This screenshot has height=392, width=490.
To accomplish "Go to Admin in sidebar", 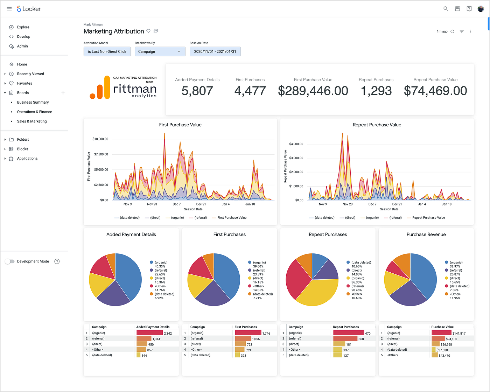I will [22, 46].
